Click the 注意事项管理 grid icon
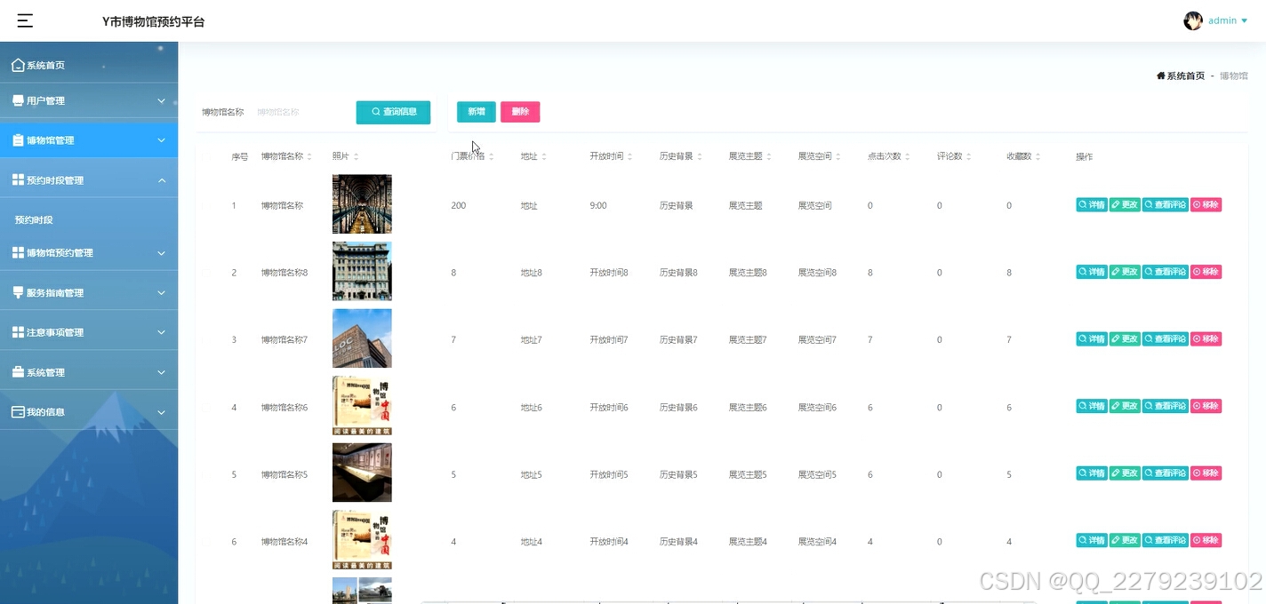 18,332
